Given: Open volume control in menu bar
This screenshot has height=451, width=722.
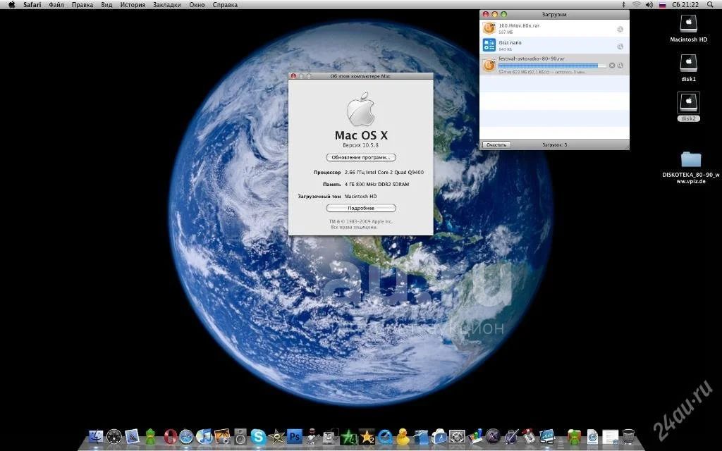Looking at the screenshot, I should [x=649, y=5].
